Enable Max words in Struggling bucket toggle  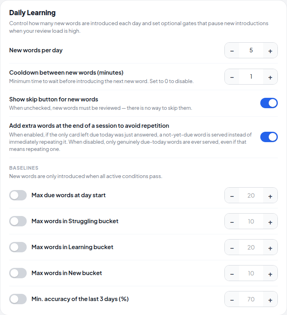(x=18, y=221)
